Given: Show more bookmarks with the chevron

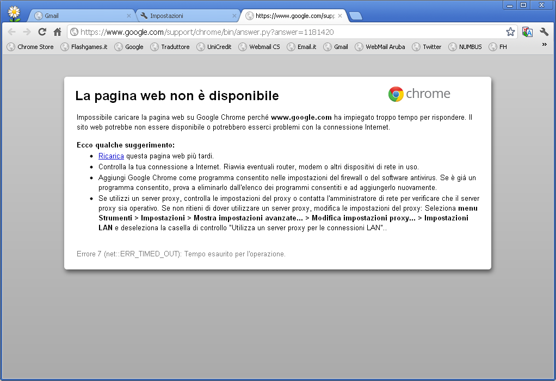Looking at the screenshot, I should pos(544,44).
